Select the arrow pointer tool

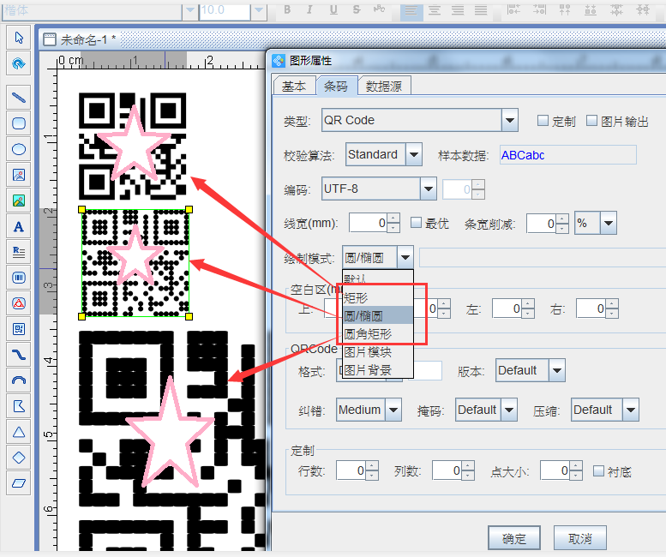click(x=19, y=38)
